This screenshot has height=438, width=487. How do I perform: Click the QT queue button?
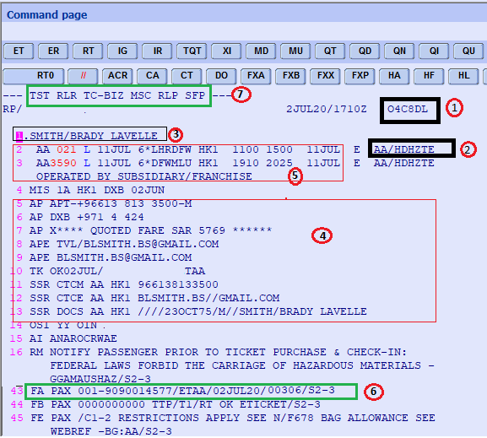330,51
